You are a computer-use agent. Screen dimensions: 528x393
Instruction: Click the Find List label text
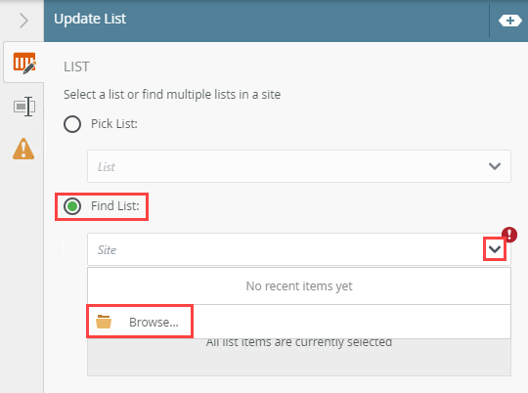click(115, 206)
